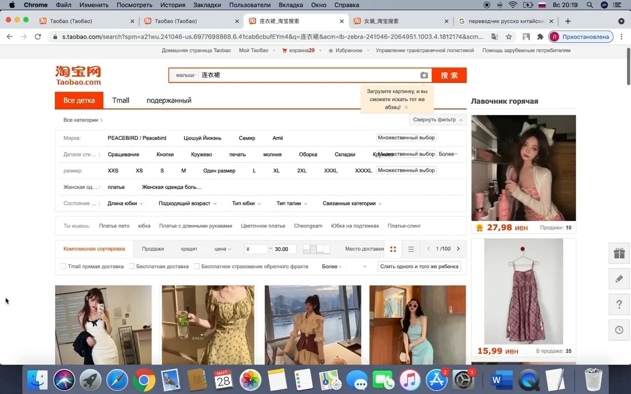Screen dimensions: 631x394
Task: Bookmark this page with star icon
Action: click(x=508, y=36)
